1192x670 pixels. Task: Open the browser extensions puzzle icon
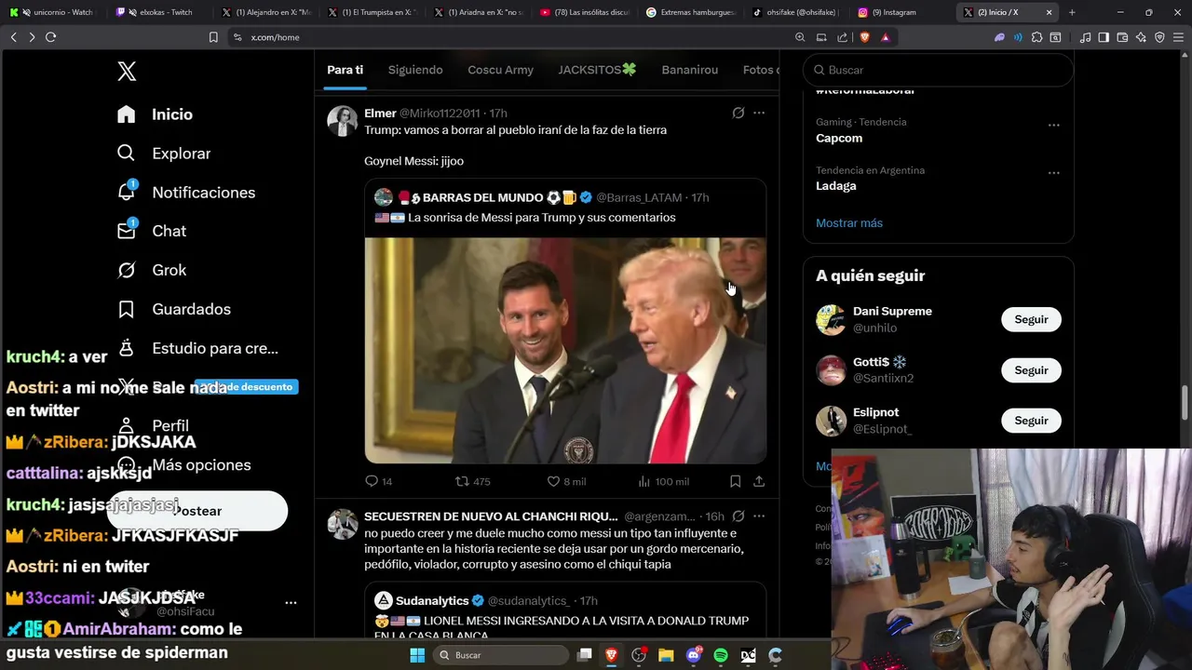coord(1036,37)
